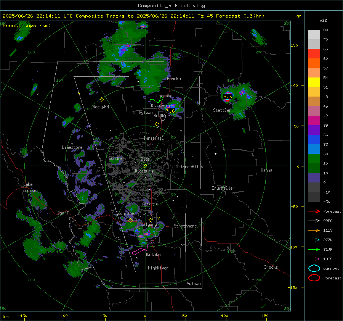Viewport: 343px width, 321px height.
Task: Click the HighRiver city label
Action: pos(158,268)
